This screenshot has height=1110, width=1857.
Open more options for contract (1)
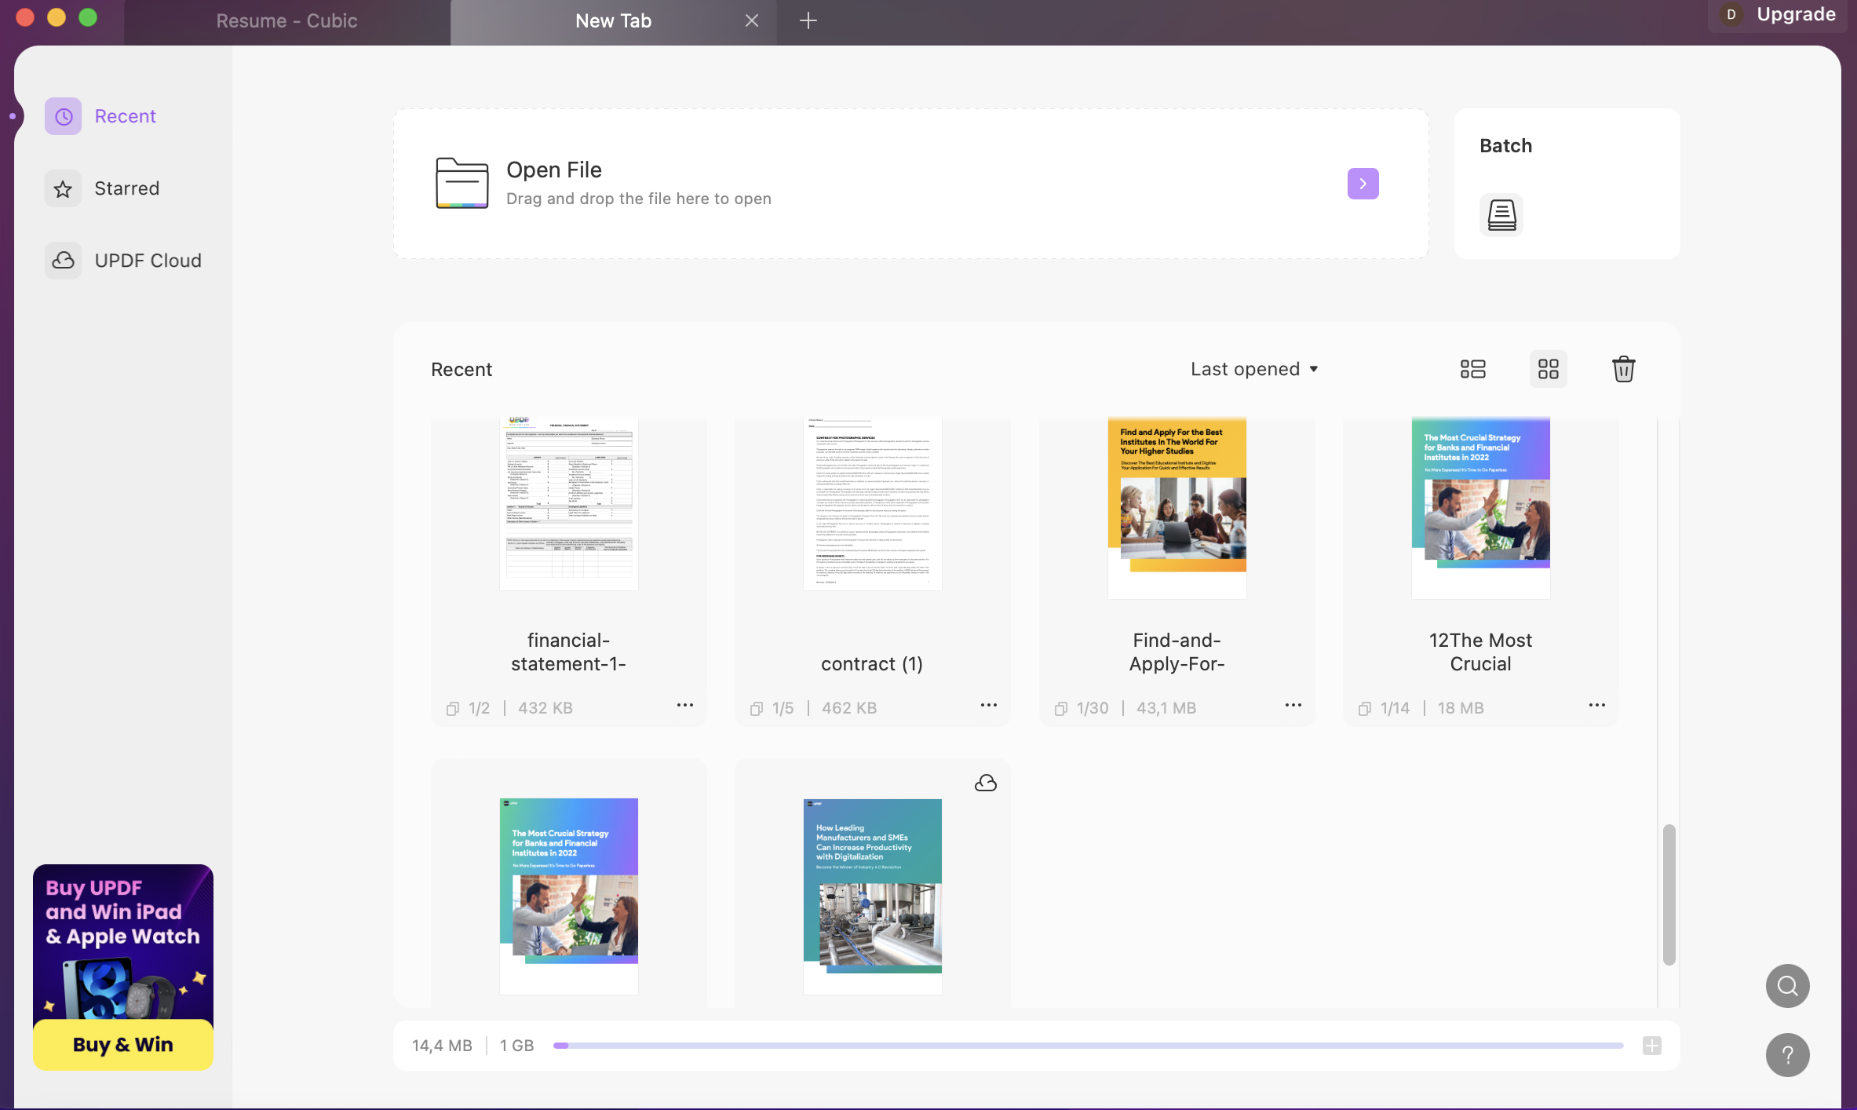pyautogui.click(x=988, y=705)
